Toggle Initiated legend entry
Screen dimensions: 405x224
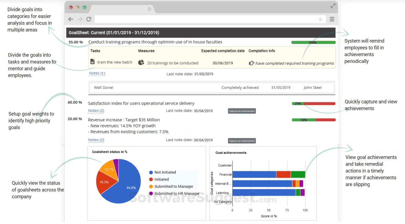[x=159, y=179]
